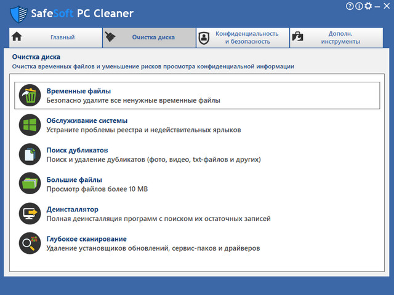394x295 pixels.
Task: Open the Поиск дубликатов title link
Action: click(77, 150)
